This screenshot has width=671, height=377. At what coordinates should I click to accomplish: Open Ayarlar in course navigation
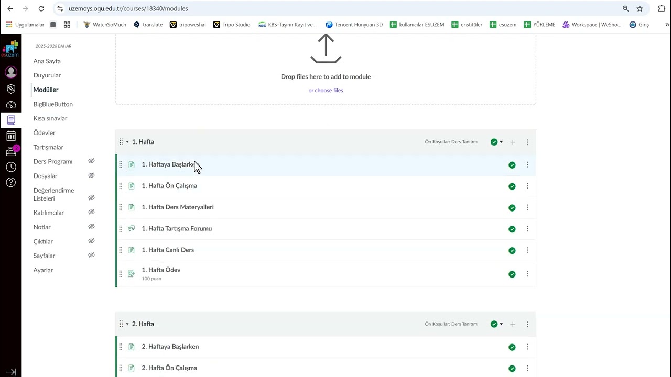[x=43, y=270]
